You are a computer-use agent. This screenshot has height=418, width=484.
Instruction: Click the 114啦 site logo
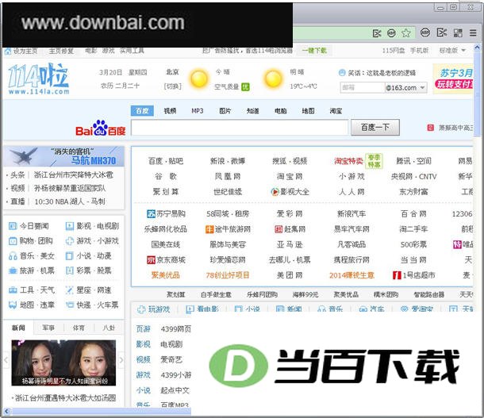click(39, 79)
